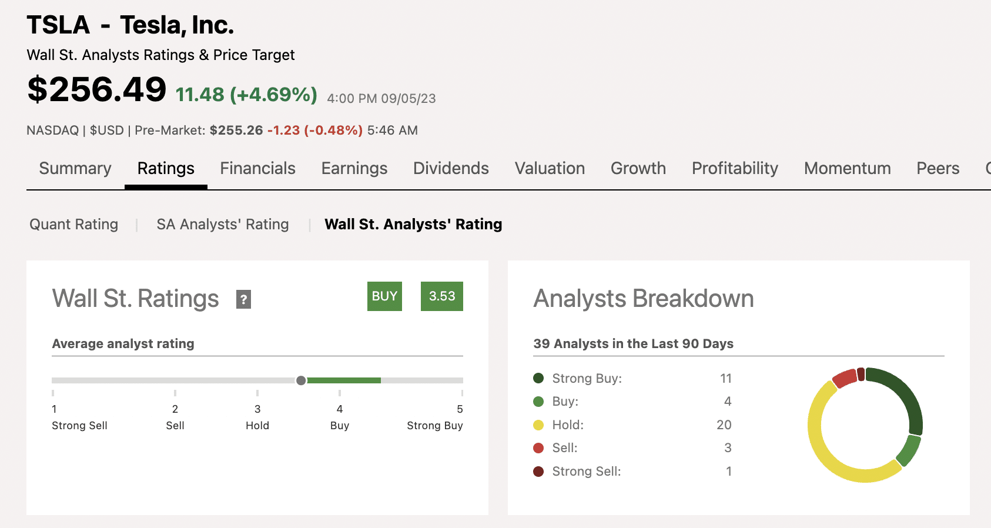
Task: Click the yellow Hold legend dot
Action: click(x=538, y=425)
